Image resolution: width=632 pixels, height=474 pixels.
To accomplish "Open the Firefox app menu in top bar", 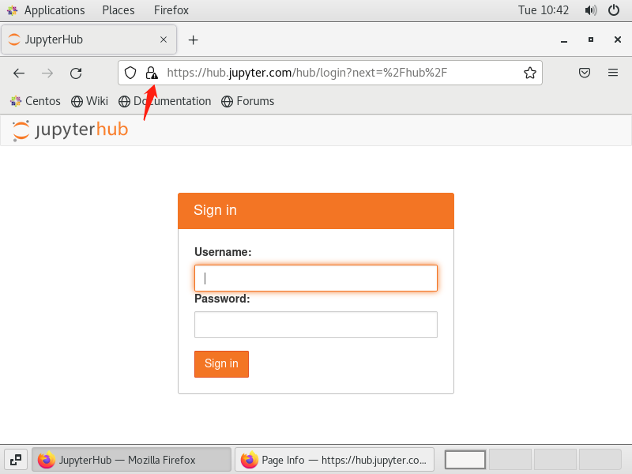I will point(171,10).
